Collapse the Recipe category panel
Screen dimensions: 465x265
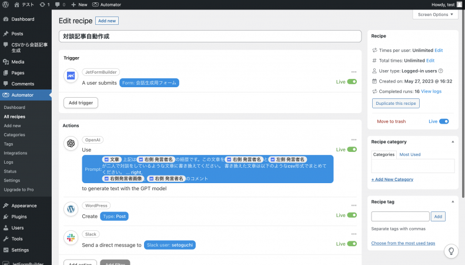[453, 142]
